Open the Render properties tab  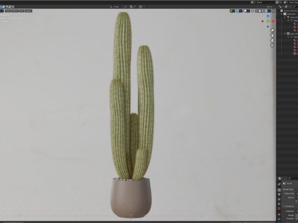tap(279, 190)
